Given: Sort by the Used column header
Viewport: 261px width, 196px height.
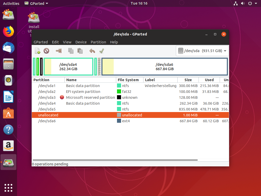Looking at the screenshot, I should pyautogui.click(x=209, y=80).
